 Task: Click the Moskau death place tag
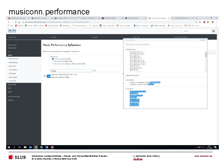pos(151,85)
